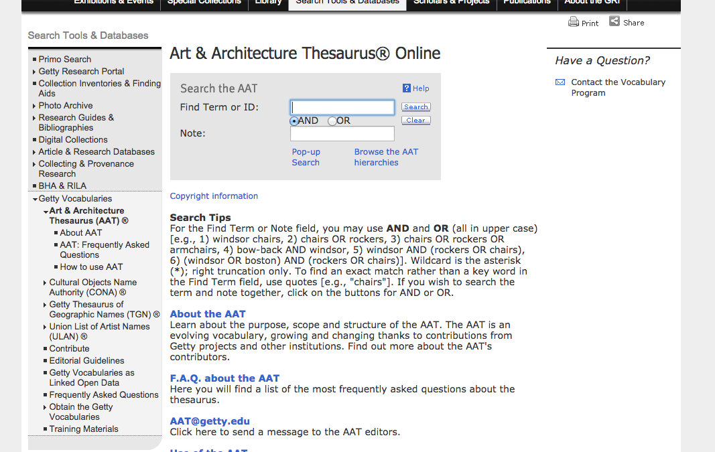
Task: Open AAT: Frequently Asked Questions sidebar item
Action: coord(105,250)
